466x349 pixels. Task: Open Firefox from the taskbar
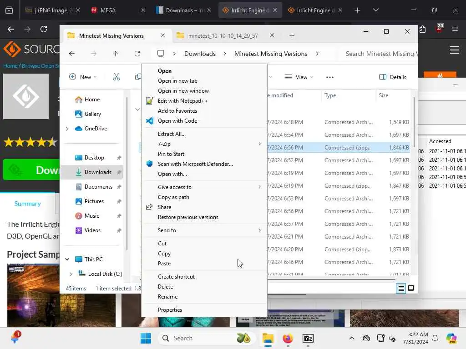point(288,338)
